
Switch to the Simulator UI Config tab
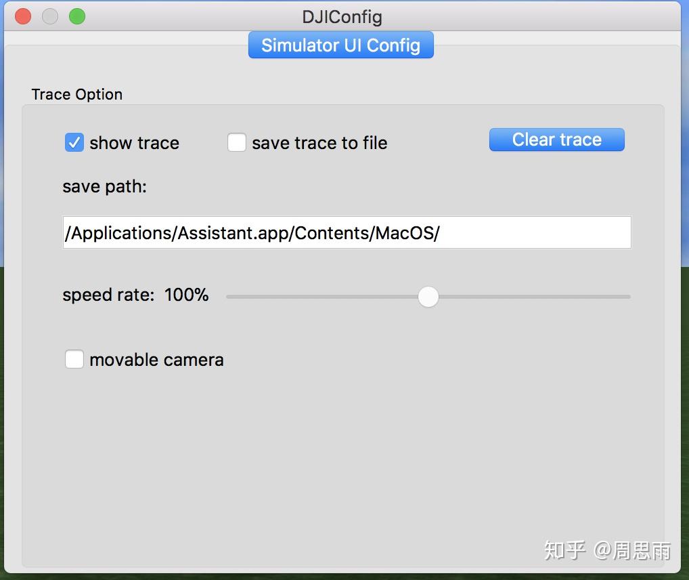(340, 45)
